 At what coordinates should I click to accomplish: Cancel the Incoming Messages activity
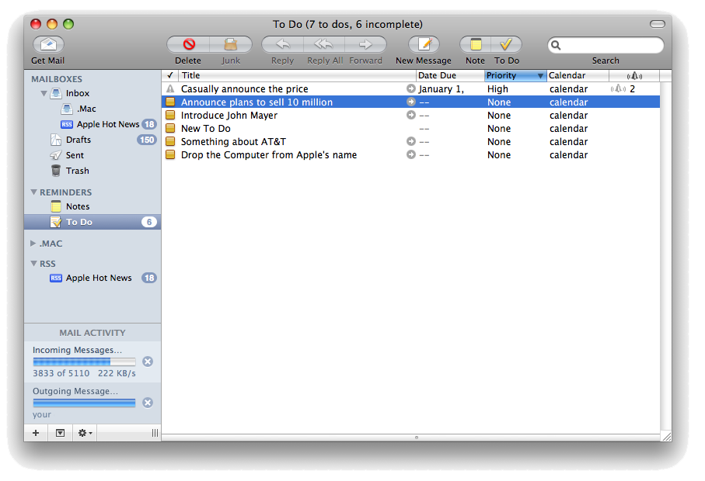(148, 362)
